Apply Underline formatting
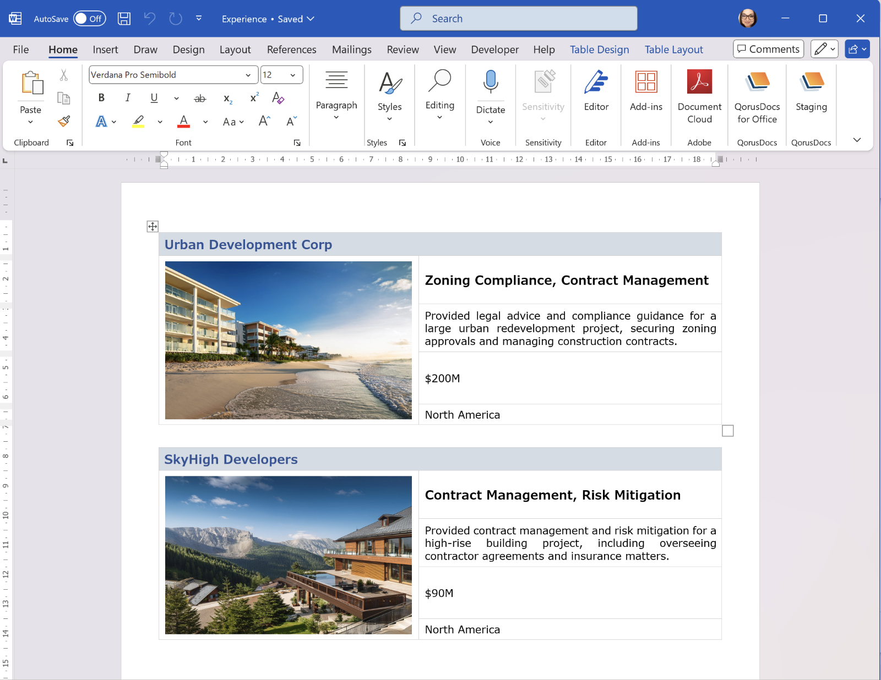The image size is (881, 680). (154, 98)
